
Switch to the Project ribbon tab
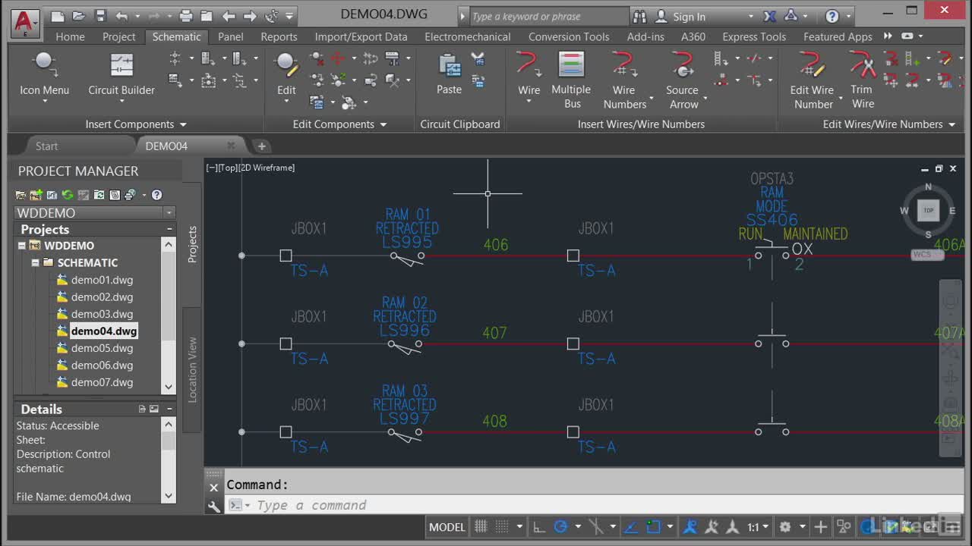click(119, 36)
